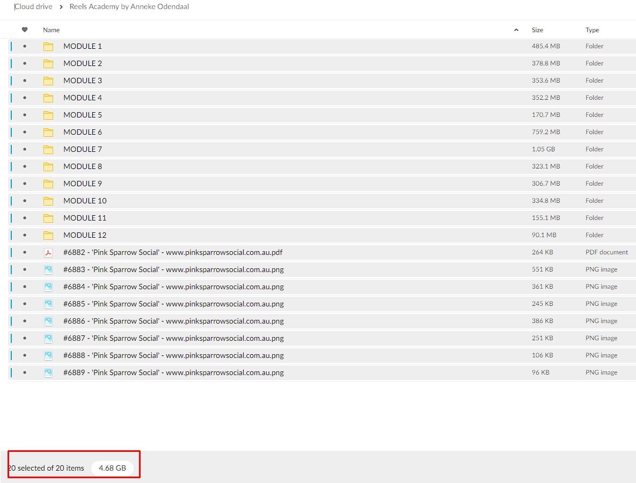The width and height of the screenshot is (636, 483).
Task: Open #6885 Pink Sparrow Social PNG file name
Action: coord(173,304)
